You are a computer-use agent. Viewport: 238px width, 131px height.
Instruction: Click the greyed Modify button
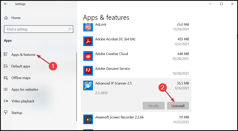coord(154,106)
